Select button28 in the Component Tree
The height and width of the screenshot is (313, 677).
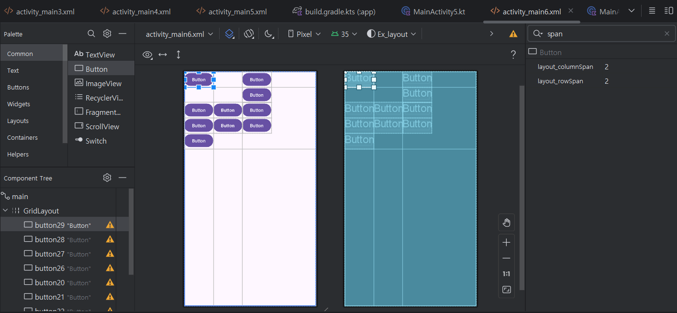[57, 239]
